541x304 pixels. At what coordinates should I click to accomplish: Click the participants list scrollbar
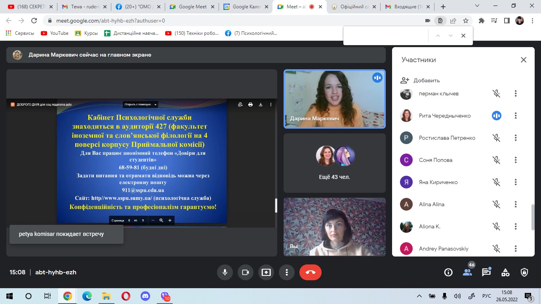(x=533, y=217)
